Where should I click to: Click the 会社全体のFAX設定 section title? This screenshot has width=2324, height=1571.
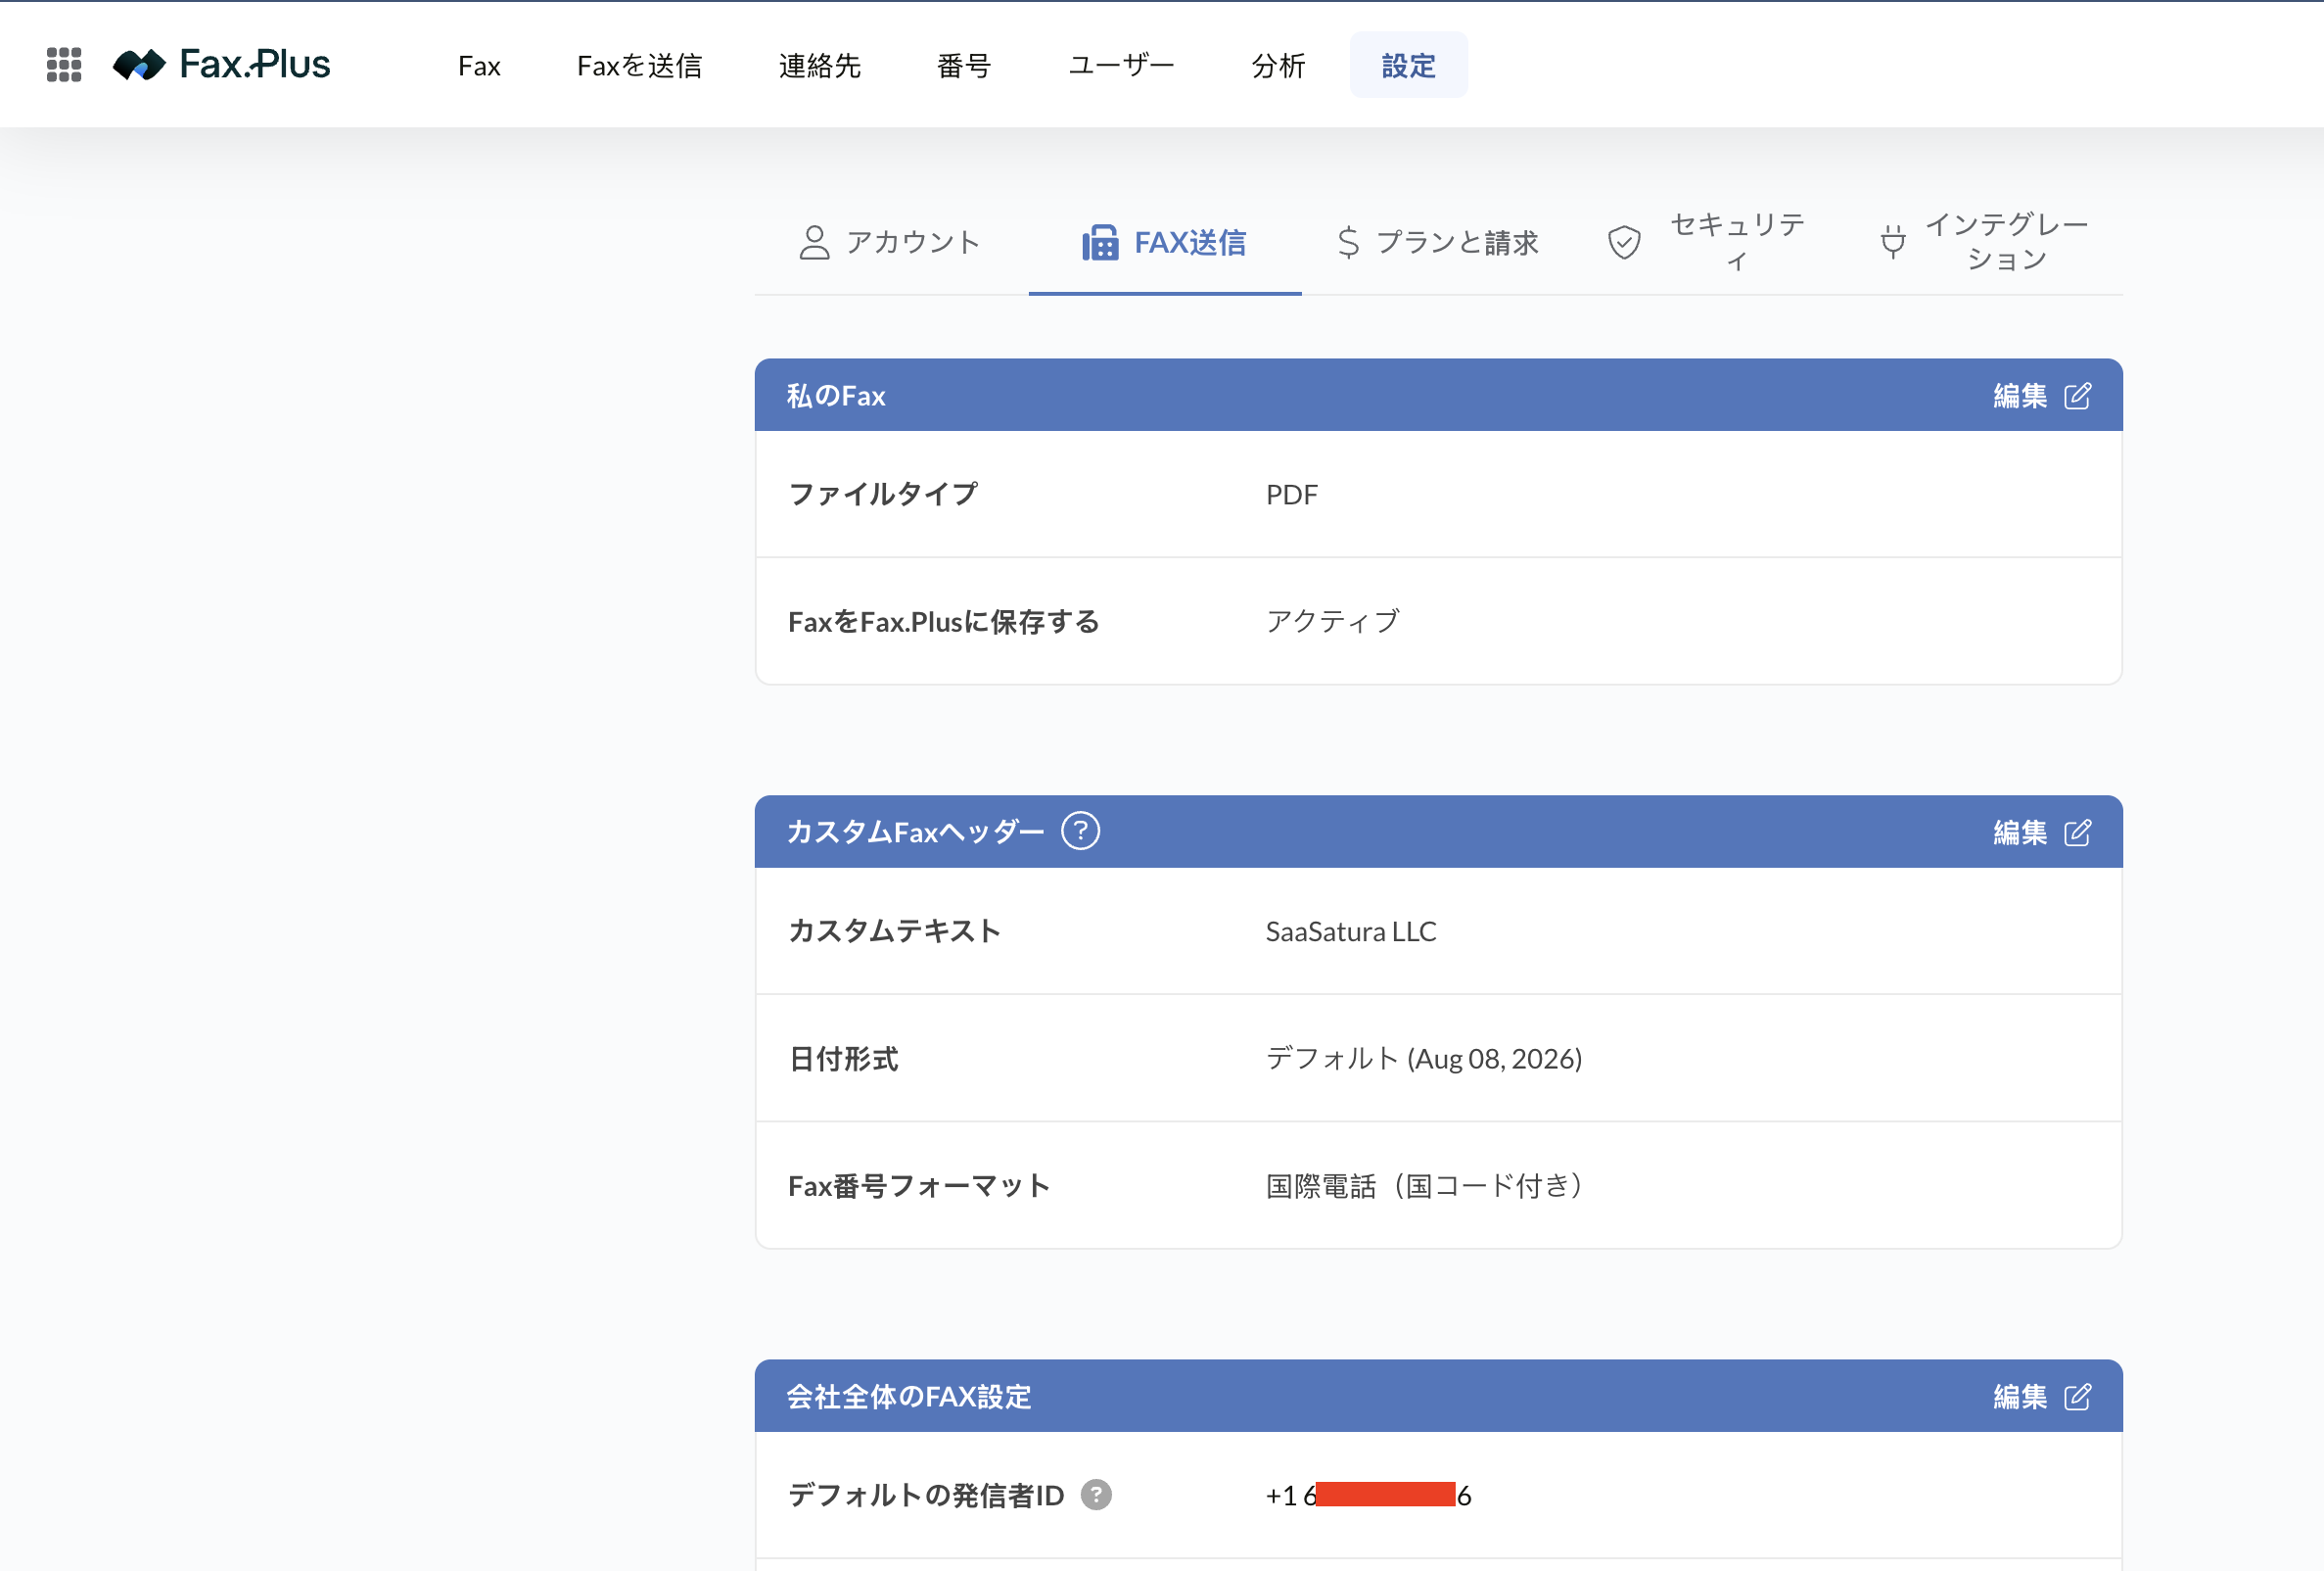pyautogui.click(x=908, y=1397)
